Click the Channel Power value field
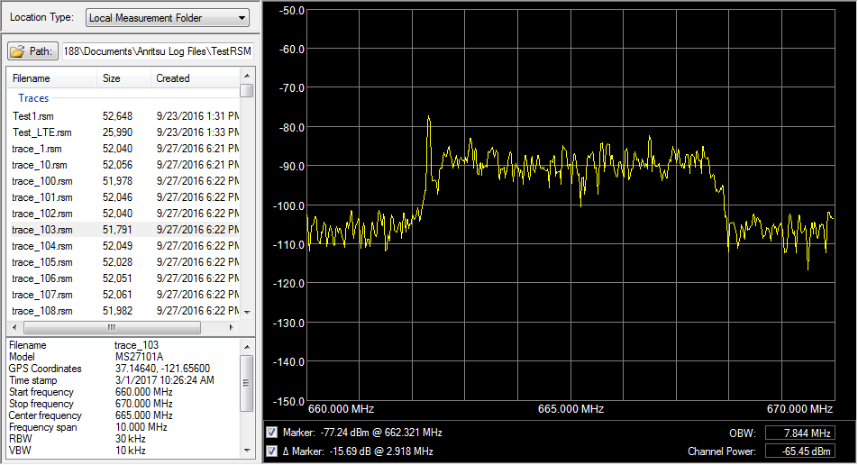This screenshot has width=858, height=465. pos(799,451)
